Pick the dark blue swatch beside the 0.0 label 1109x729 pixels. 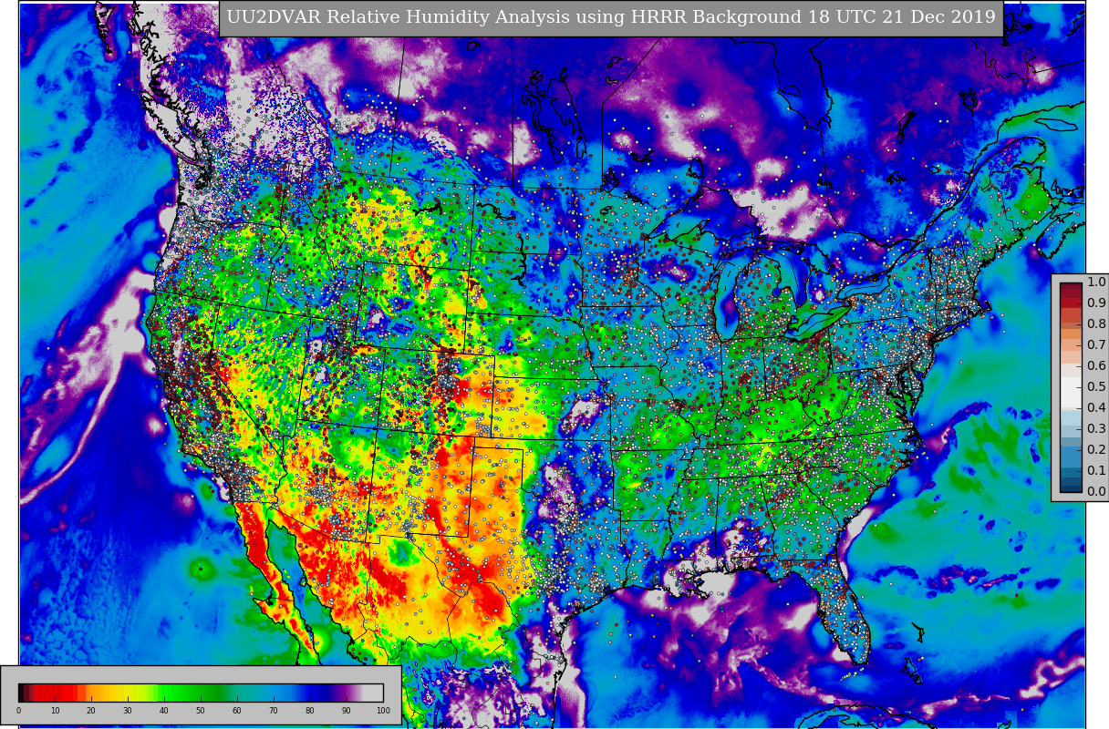pyautogui.click(x=1071, y=488)
